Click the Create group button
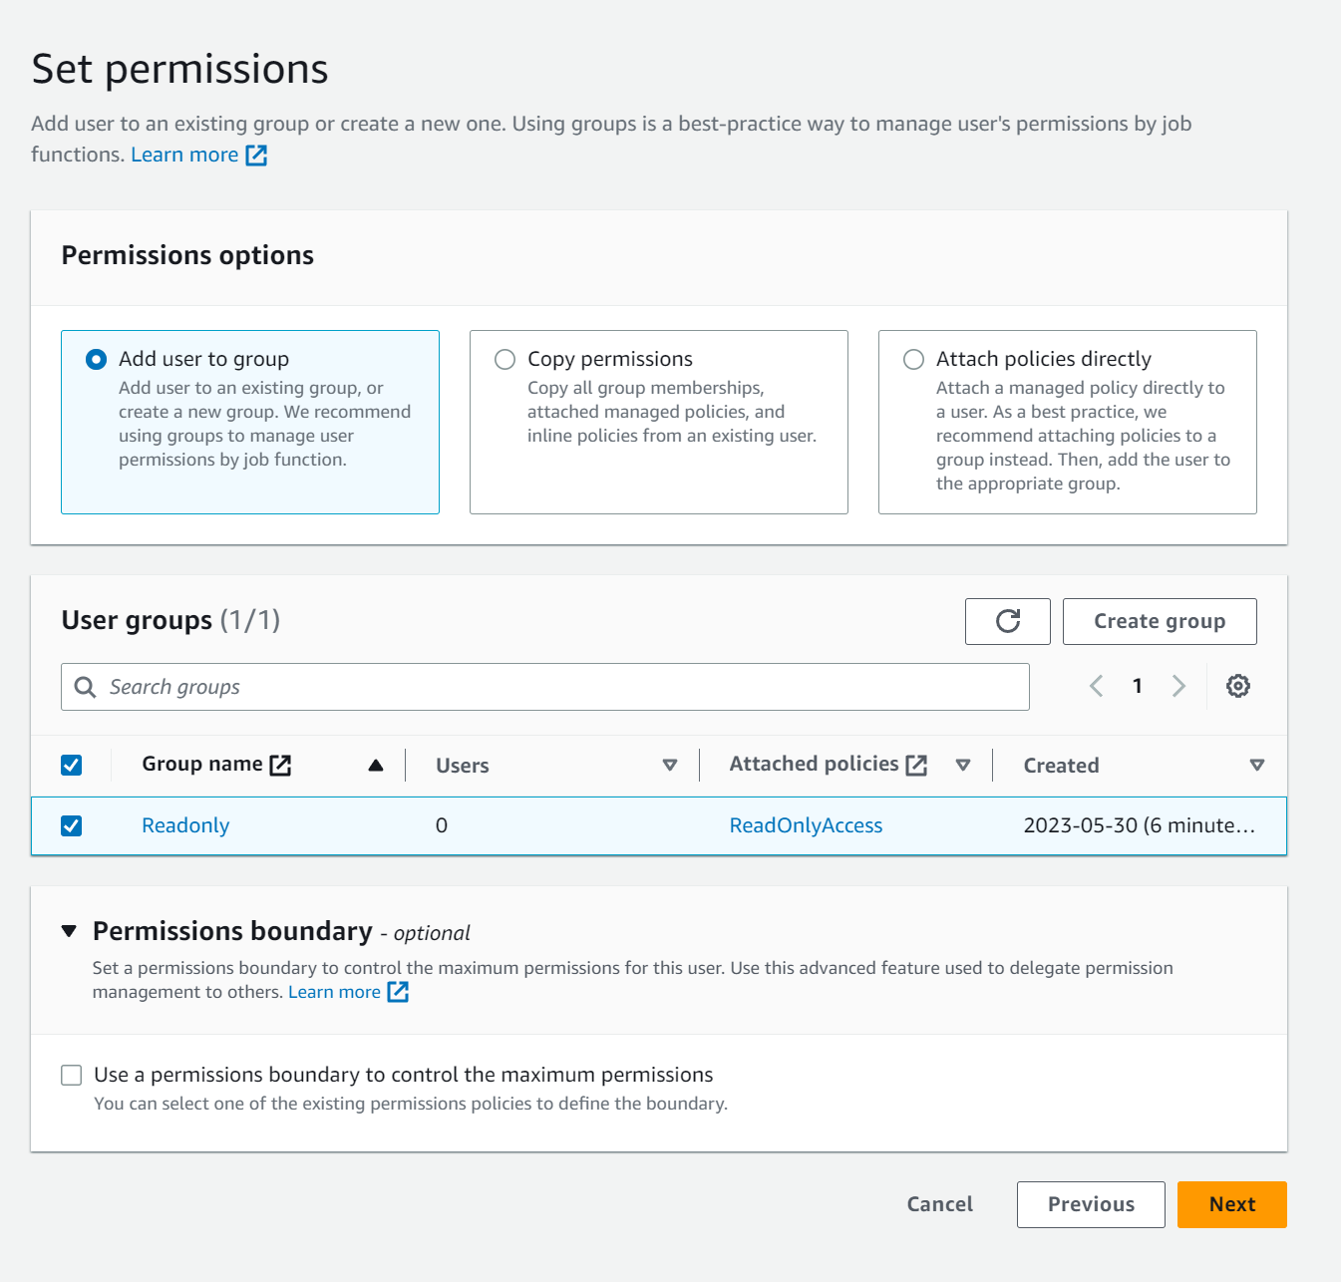The height and width of the screenshot is (1282, 1341). 1159,621
